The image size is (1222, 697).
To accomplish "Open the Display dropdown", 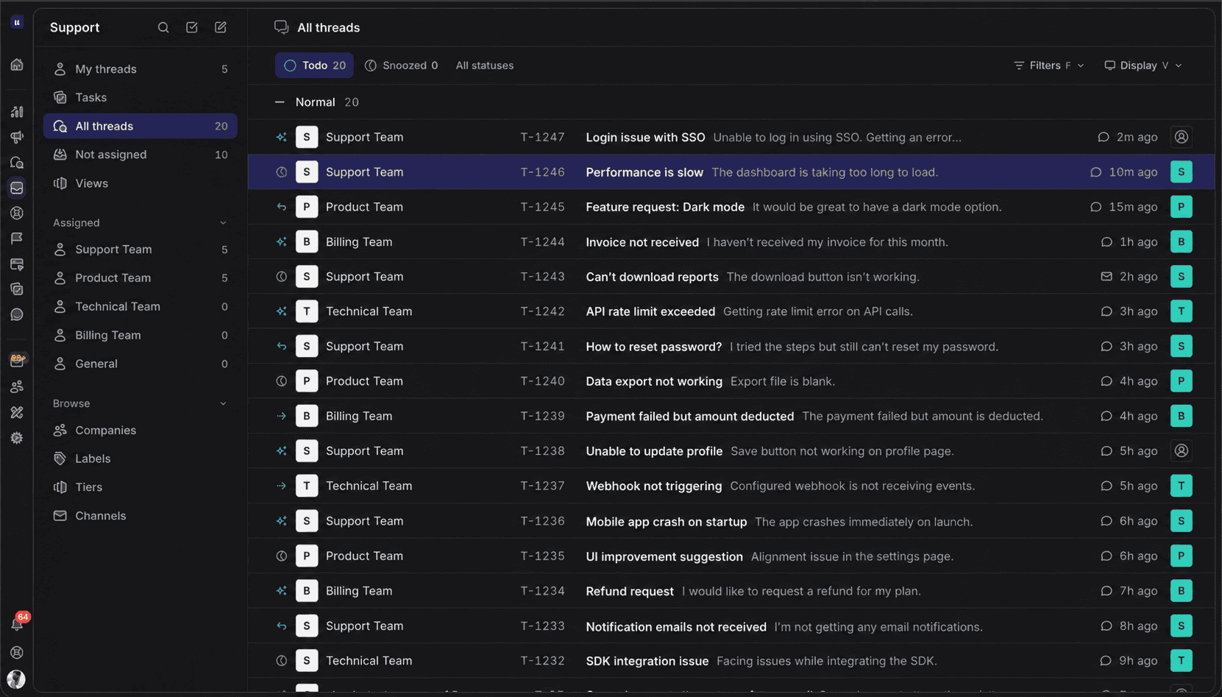I will click(x=1143, y=66).
